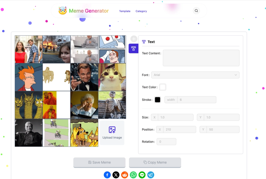Open the white Text Color swatch
The image size is (266, 179).
[x=163, y=87]
